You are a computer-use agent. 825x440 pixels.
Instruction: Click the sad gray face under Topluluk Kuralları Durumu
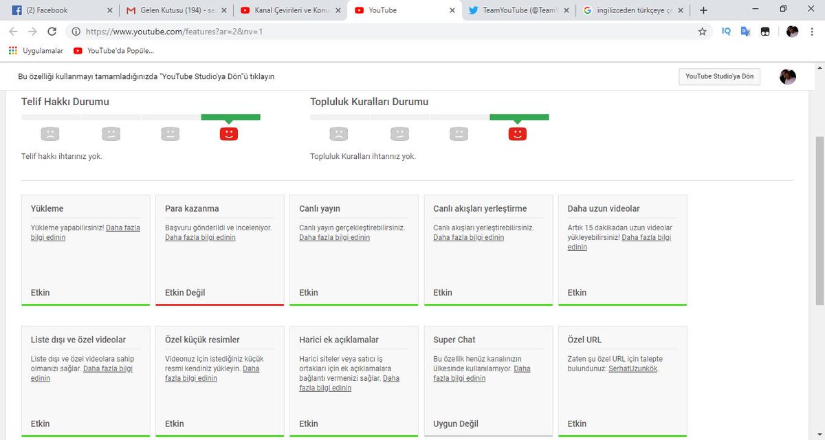338,133
